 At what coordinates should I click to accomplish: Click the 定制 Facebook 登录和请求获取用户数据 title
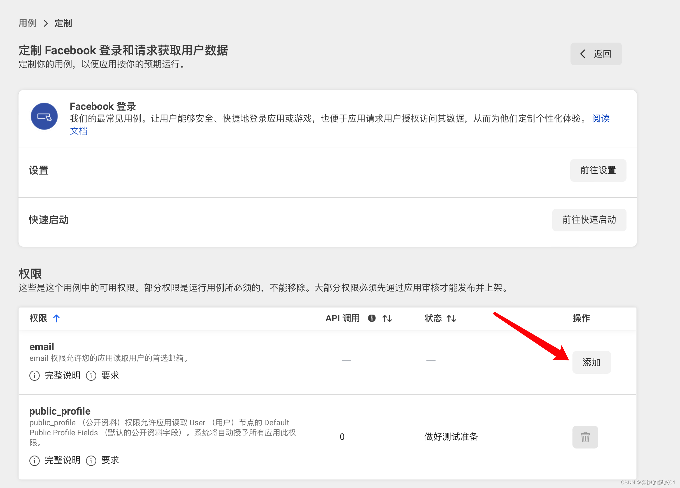point(123,50)
